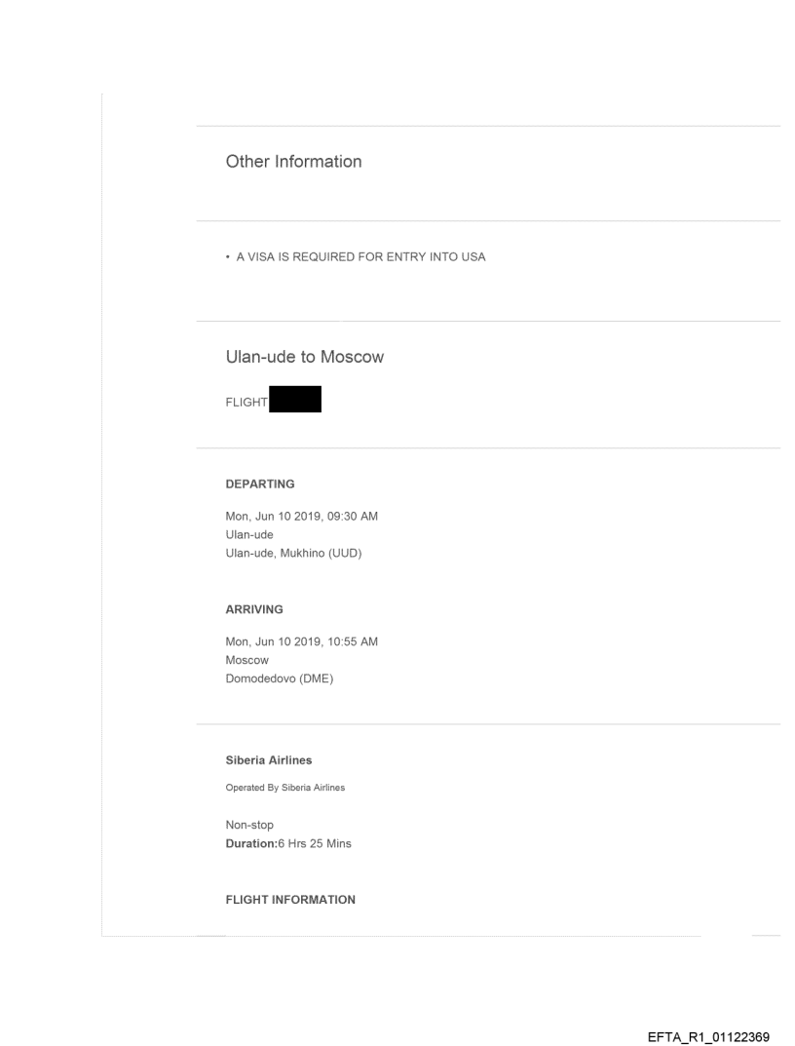The image size is (795, 1046).
Task: Click the 10:55 AM arrival date line
Action: pyautogui.click(x=301, y=642)
